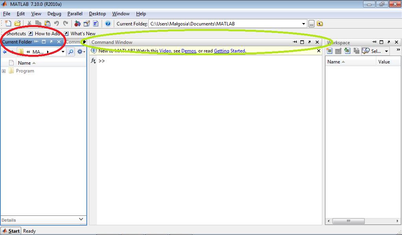Click Import data icon in Workspace
402x235 pixels.
tap(347, 51)
